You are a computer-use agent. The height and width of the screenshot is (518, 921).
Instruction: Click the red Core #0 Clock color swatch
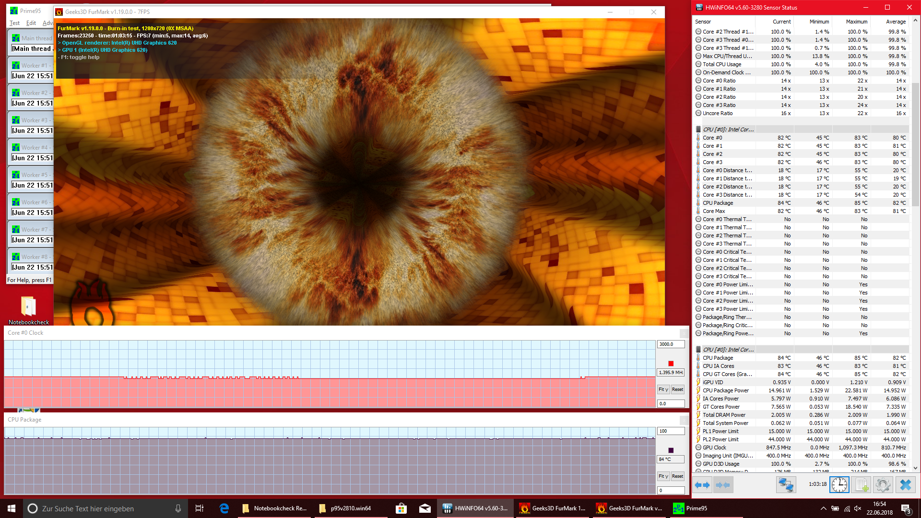click(671, 364)
